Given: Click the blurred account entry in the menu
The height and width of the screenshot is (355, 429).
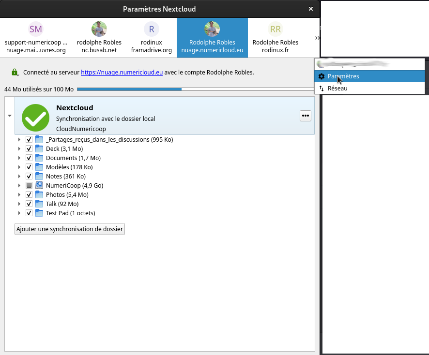Looking at the screenshot, I should point(369,64).
